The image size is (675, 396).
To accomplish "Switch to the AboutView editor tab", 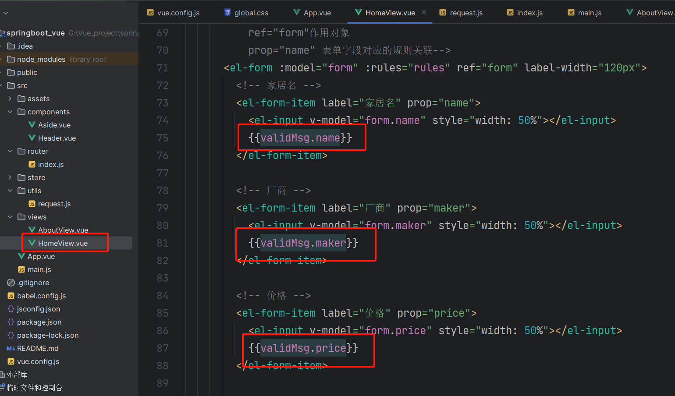I will pos(650,13).
